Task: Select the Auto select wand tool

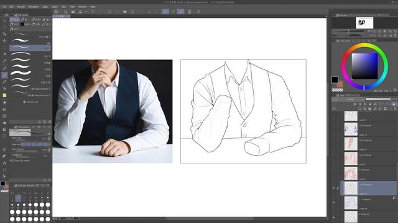Action: pos(4,54)
